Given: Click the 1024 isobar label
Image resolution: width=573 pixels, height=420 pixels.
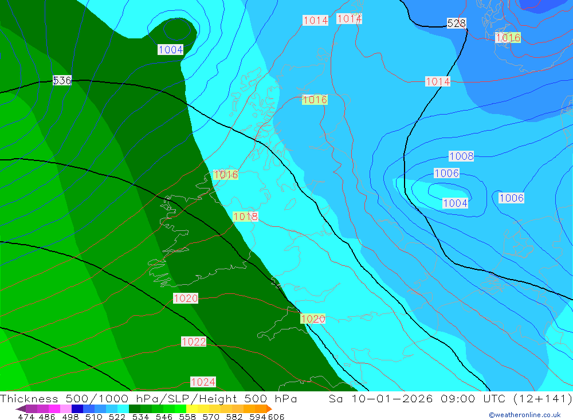Looking at the screenshot, I should (x=203, y=382).
